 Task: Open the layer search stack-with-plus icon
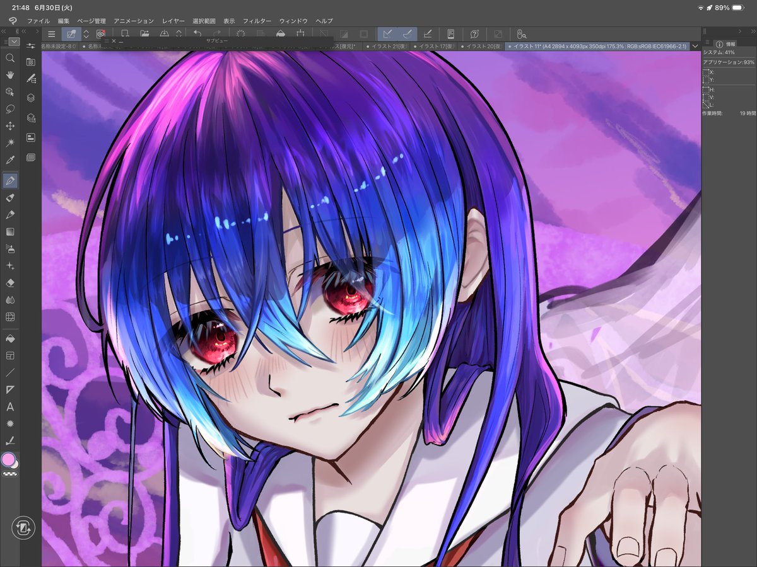tap(30, 118)
